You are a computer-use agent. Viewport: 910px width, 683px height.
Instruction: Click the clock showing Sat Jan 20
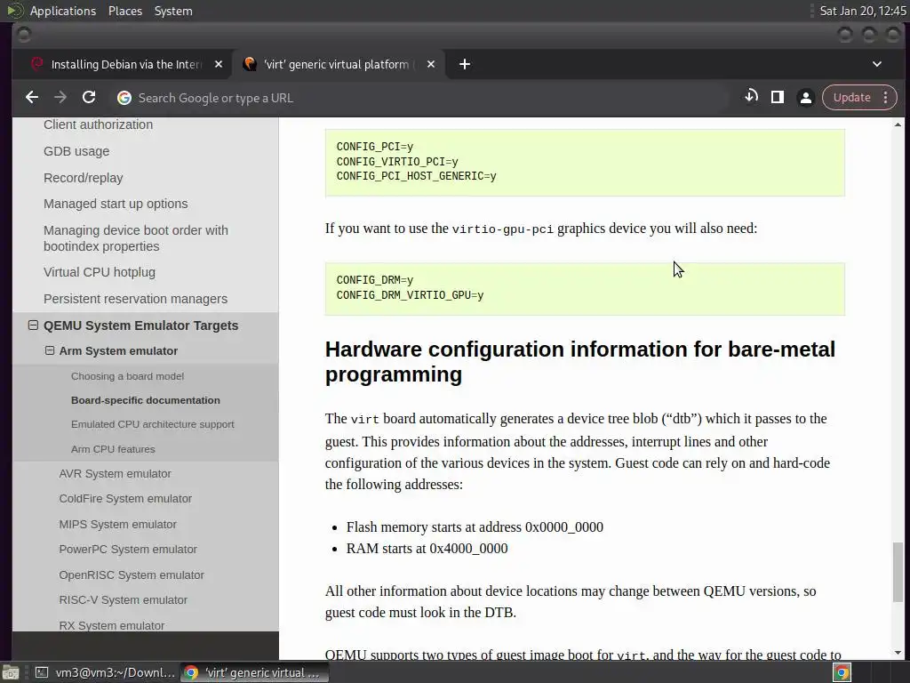[x=862, y=11]
